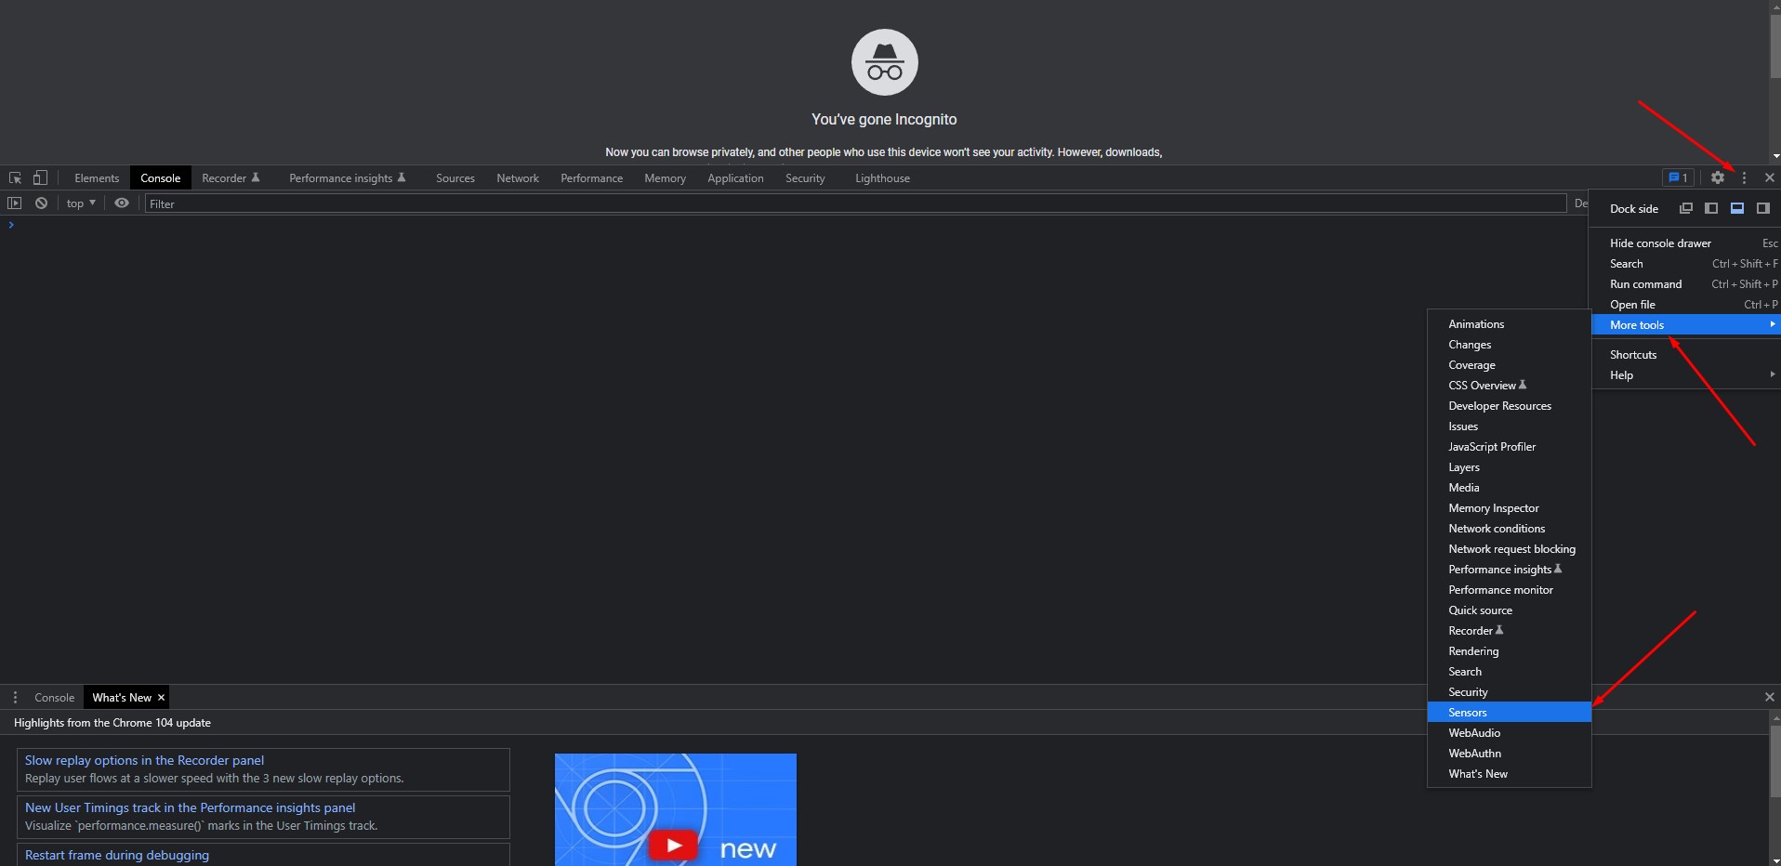The height and width of the screenshot is (866, 1781).
Task: Open the issues counter badge
Action: click(x=1678, y=177)
